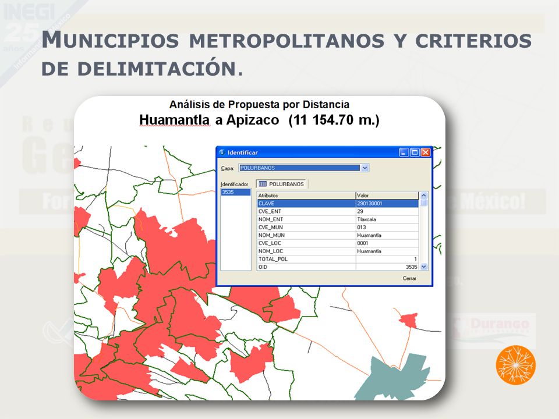The width and height of the screenshot is (559, 419).
Task: Close the Identificar dialog with X
Action: [x=425, y=152]
